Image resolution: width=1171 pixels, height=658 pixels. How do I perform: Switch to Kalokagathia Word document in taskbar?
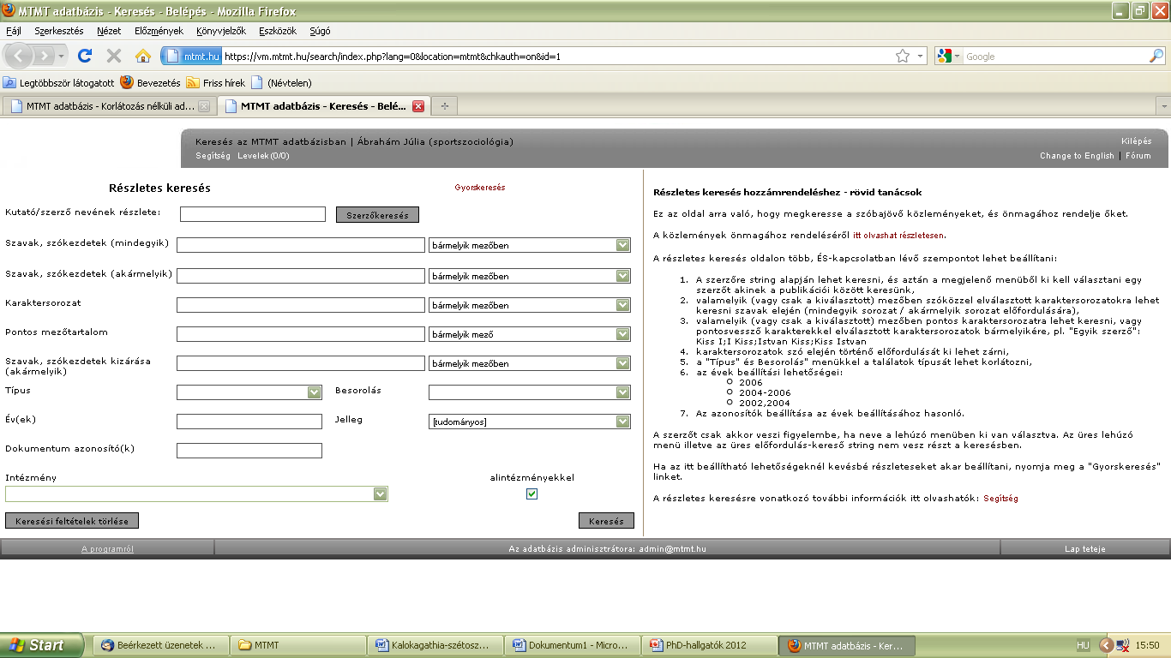(x=436, y=645)
